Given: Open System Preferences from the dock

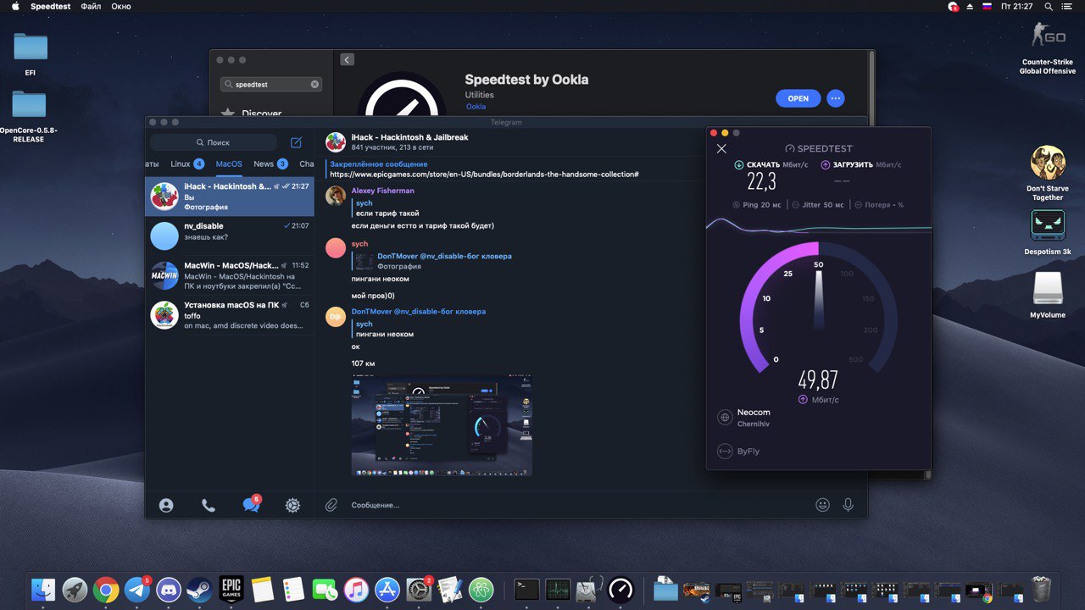Looking at the screenshot, I should (x=419, y=589).
